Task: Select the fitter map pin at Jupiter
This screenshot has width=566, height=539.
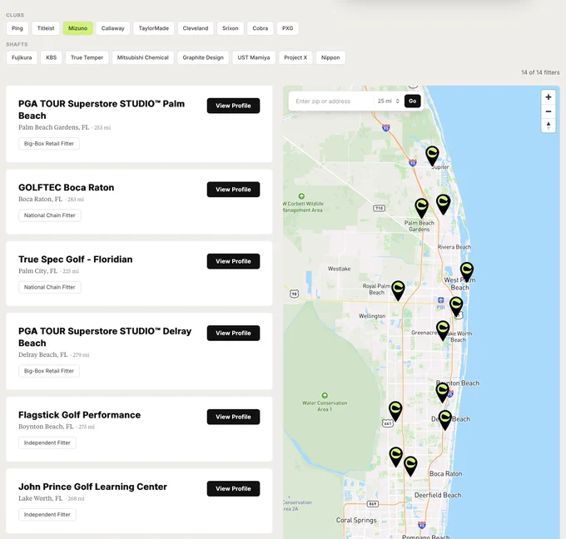Action: pyautogui.click(x=432, y=156)
